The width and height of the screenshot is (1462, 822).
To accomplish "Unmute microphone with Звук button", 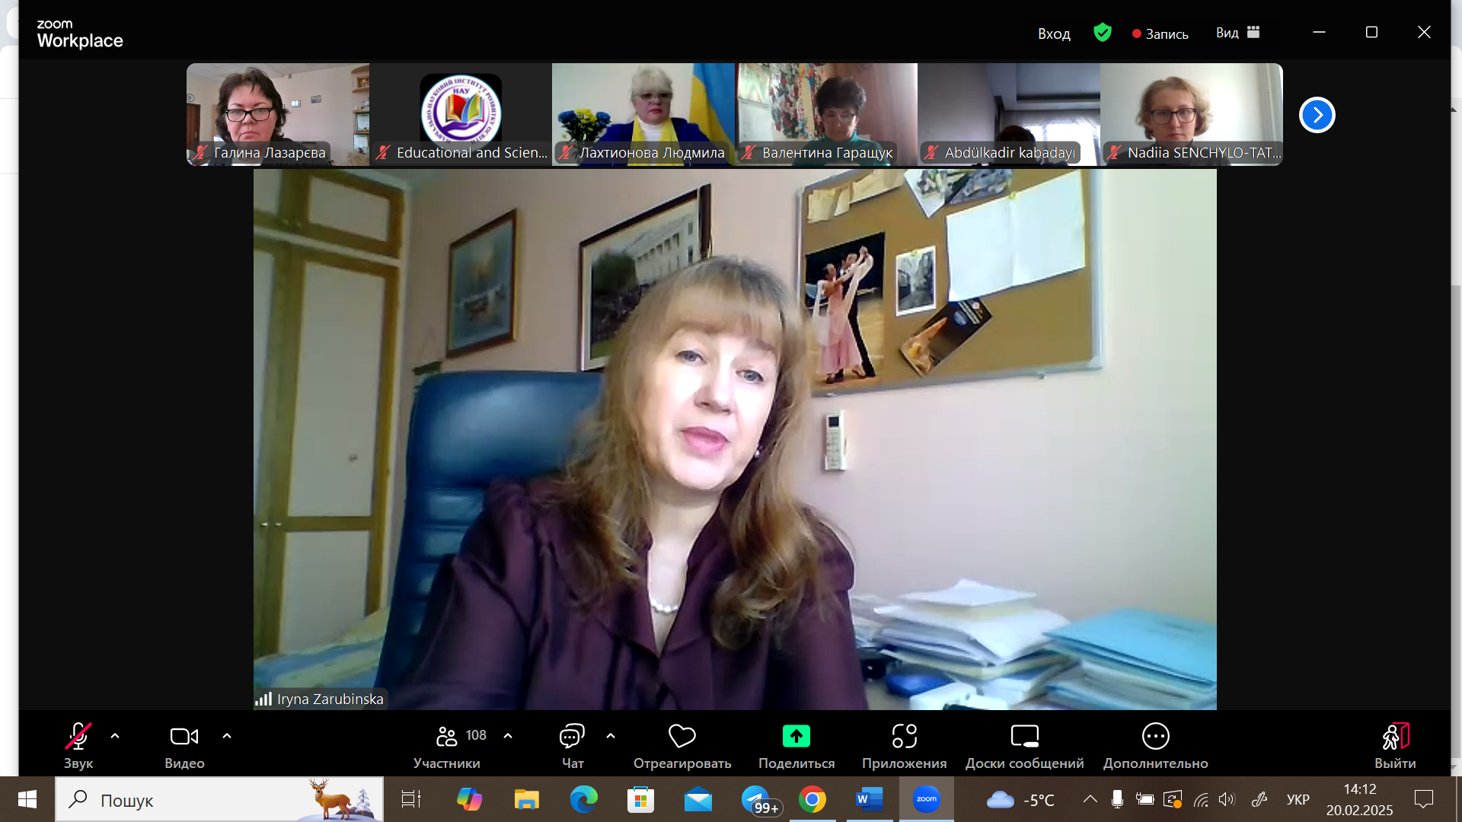I will click(x=78, y=737).
